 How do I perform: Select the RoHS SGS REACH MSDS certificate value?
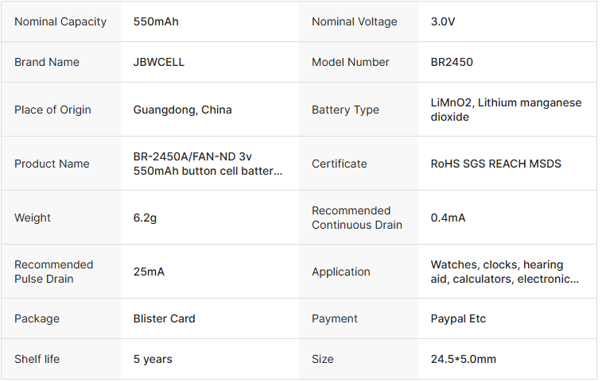pos(496,164)
